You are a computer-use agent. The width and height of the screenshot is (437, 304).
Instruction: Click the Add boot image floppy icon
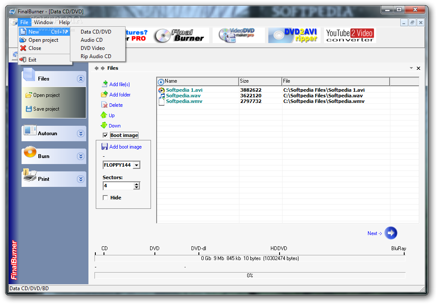[x=104, y=146]
